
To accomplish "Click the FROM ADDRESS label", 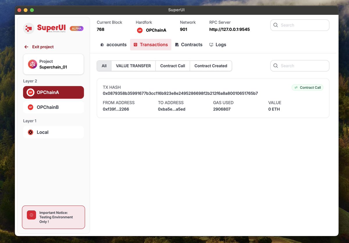I will 119,103.
